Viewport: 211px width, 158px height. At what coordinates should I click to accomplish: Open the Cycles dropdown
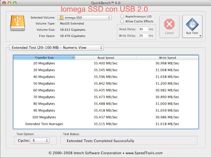tap(40, 140)
